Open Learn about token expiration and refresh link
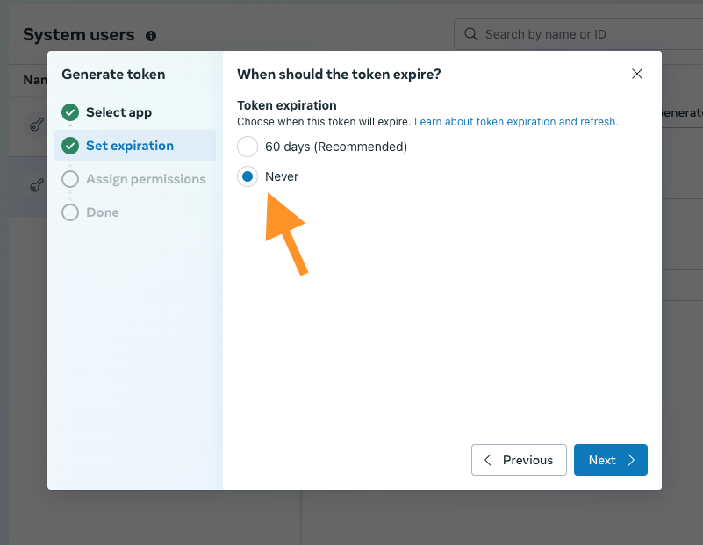Viewport: 703px width, 545px height. point(516,122)
